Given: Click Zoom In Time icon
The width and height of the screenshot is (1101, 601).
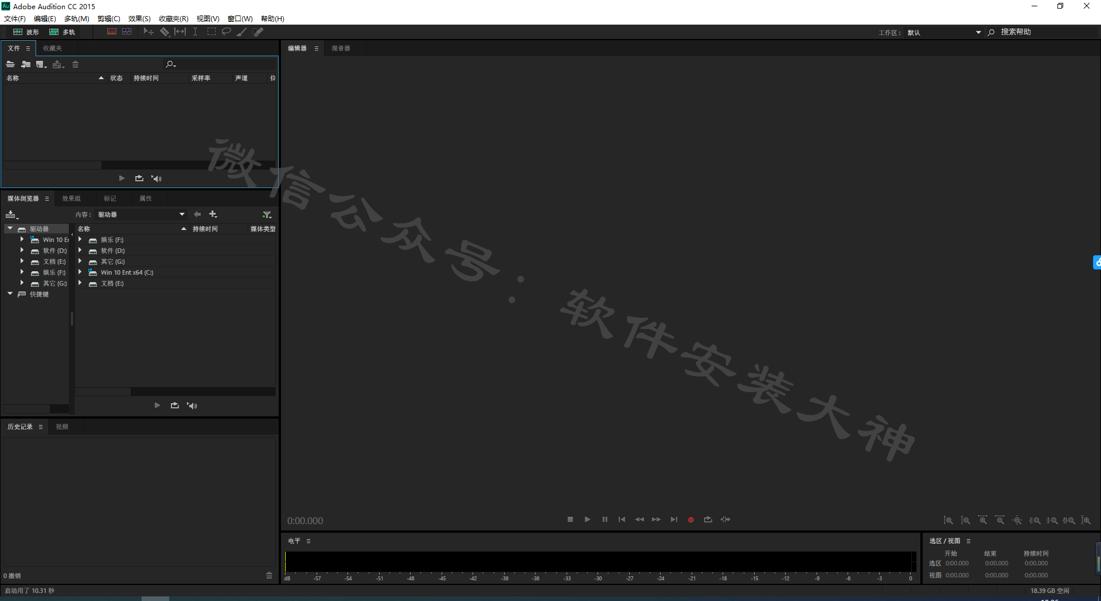Looking at the screenshot, I should pyautogui.click(x=983, y=520).
